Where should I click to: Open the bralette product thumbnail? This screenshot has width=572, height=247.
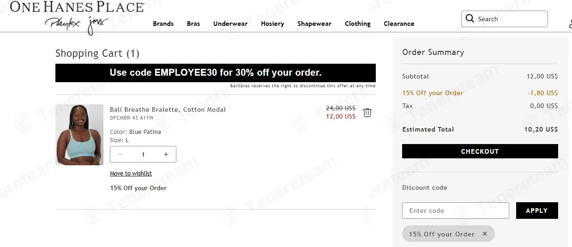(79, 135)
